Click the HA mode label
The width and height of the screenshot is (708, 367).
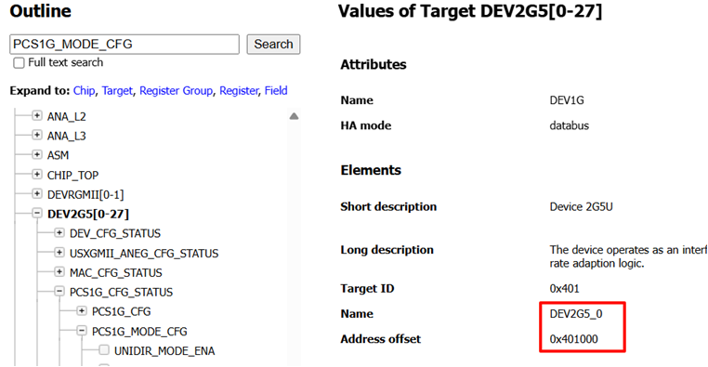[366, 125]
